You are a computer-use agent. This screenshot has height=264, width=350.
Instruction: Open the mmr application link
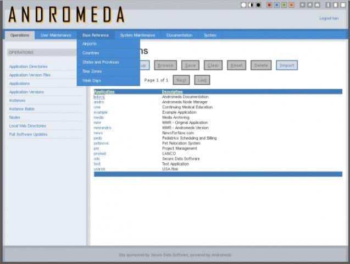[x=97, y=123]
